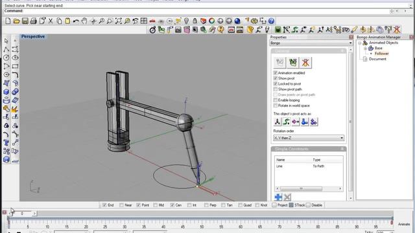Select the polyline tool in left toolbar
415x233 pixels.
tap(6, 49)
